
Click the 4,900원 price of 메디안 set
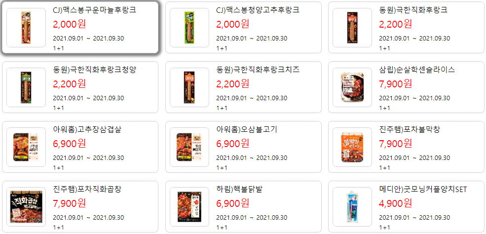coord(396,203)
